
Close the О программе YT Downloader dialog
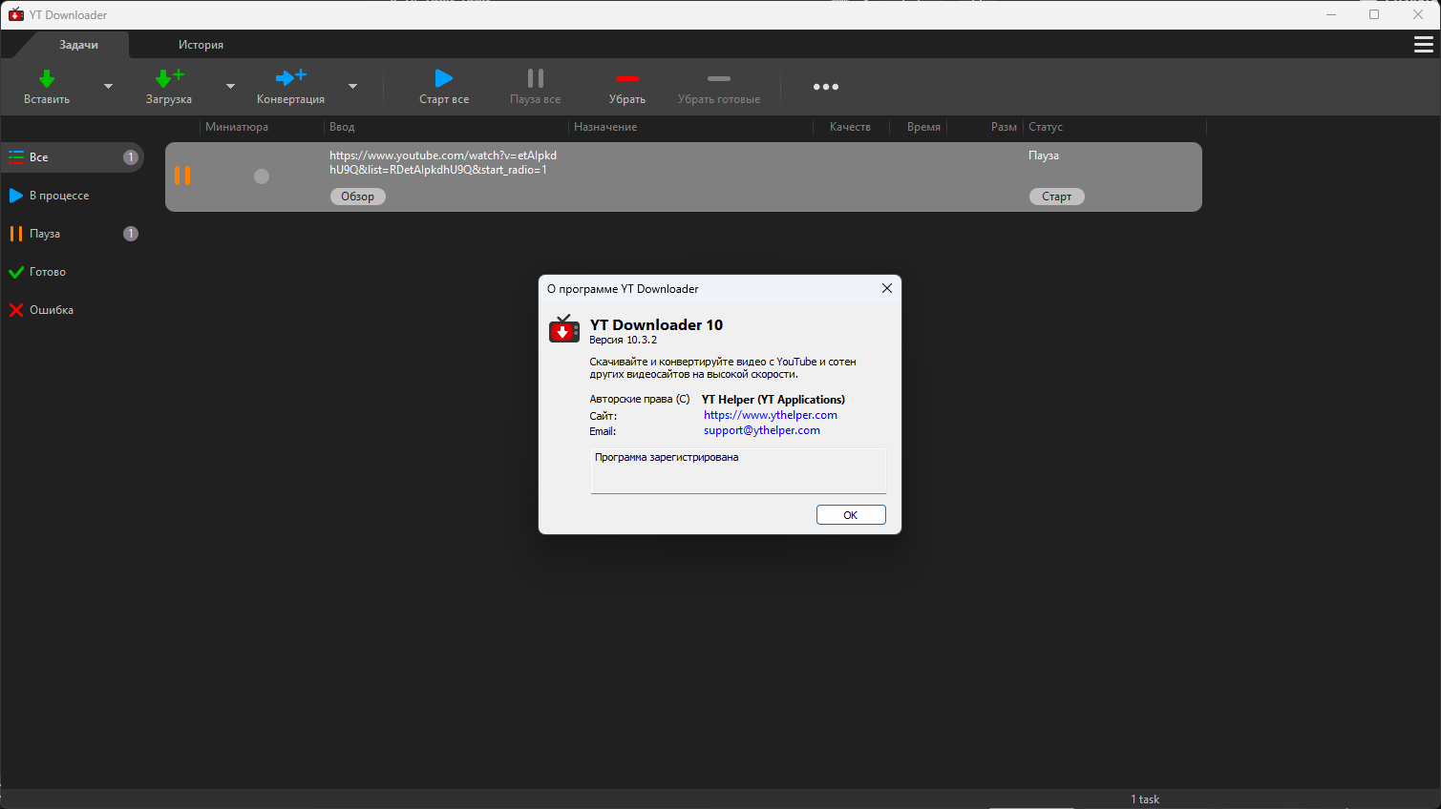pos(887,288)
